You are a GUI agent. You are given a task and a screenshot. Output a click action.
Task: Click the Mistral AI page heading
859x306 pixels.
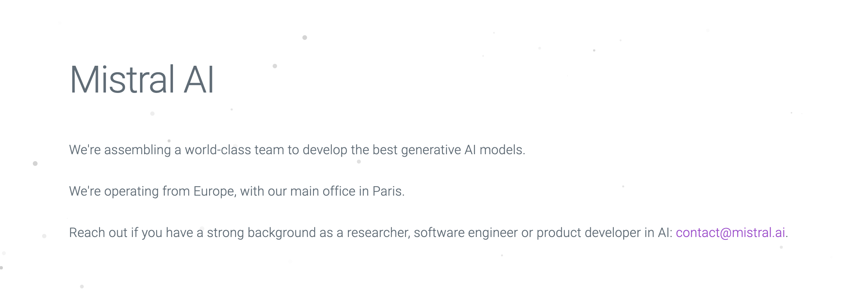tap(142, 80)
